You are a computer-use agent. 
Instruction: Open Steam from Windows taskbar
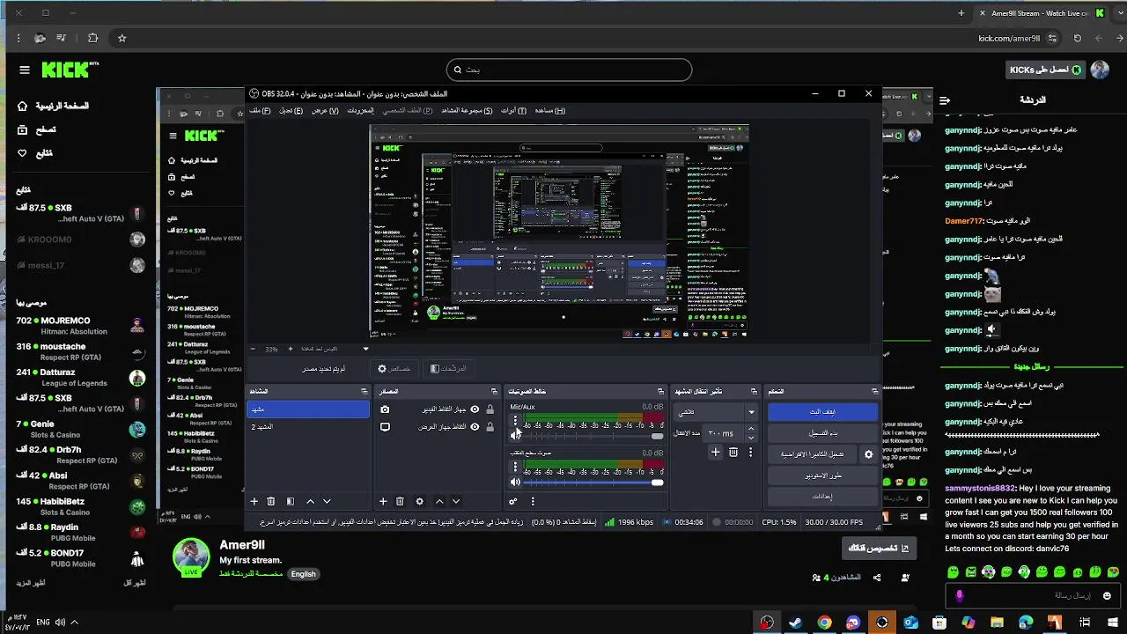coord(795,623)
